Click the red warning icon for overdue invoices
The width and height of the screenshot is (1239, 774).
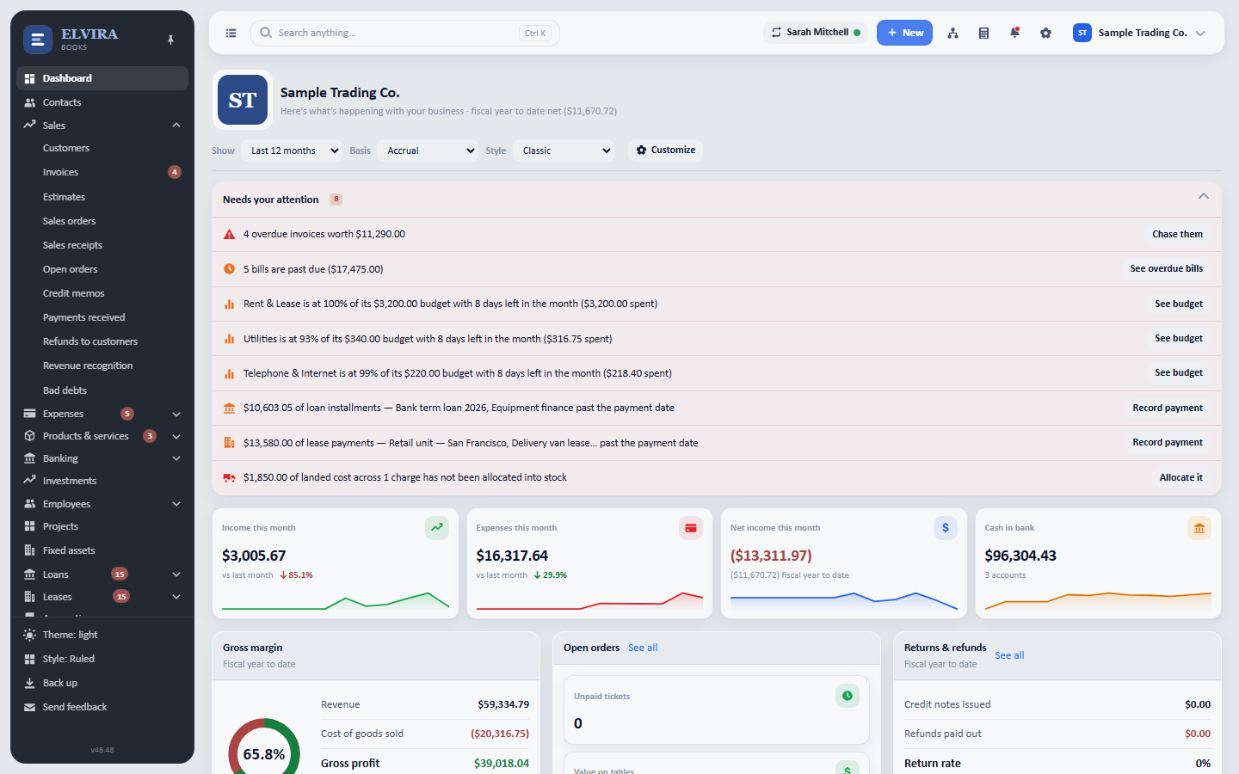tap(229, 234)
